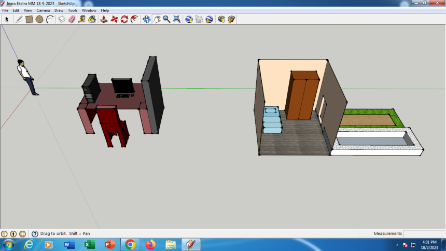The width and height of the screenshot is (446, 251).
Task: Click the help question mark in status bar
Action: [35, 234]
